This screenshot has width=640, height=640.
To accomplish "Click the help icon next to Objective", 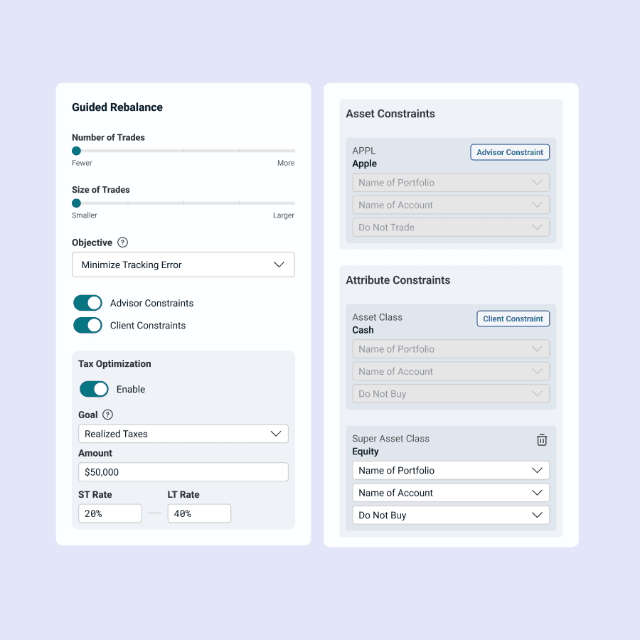I will tap(123, 242).
